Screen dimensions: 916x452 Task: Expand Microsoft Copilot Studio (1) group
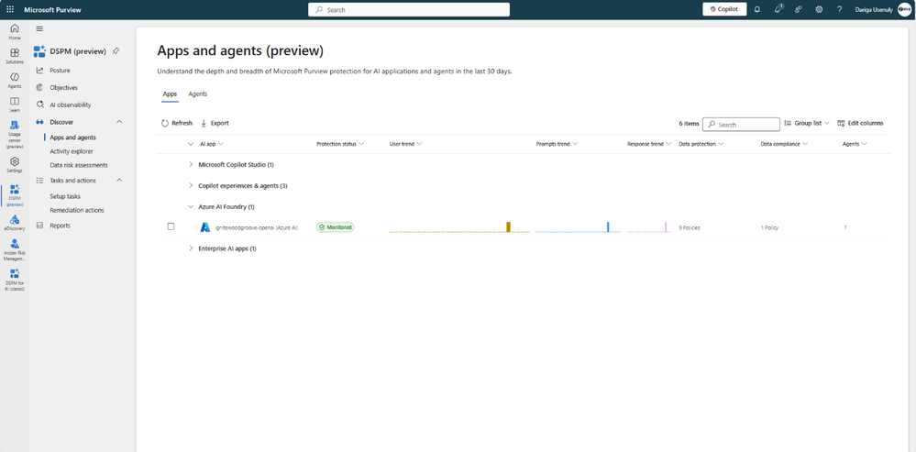point(191,165)
